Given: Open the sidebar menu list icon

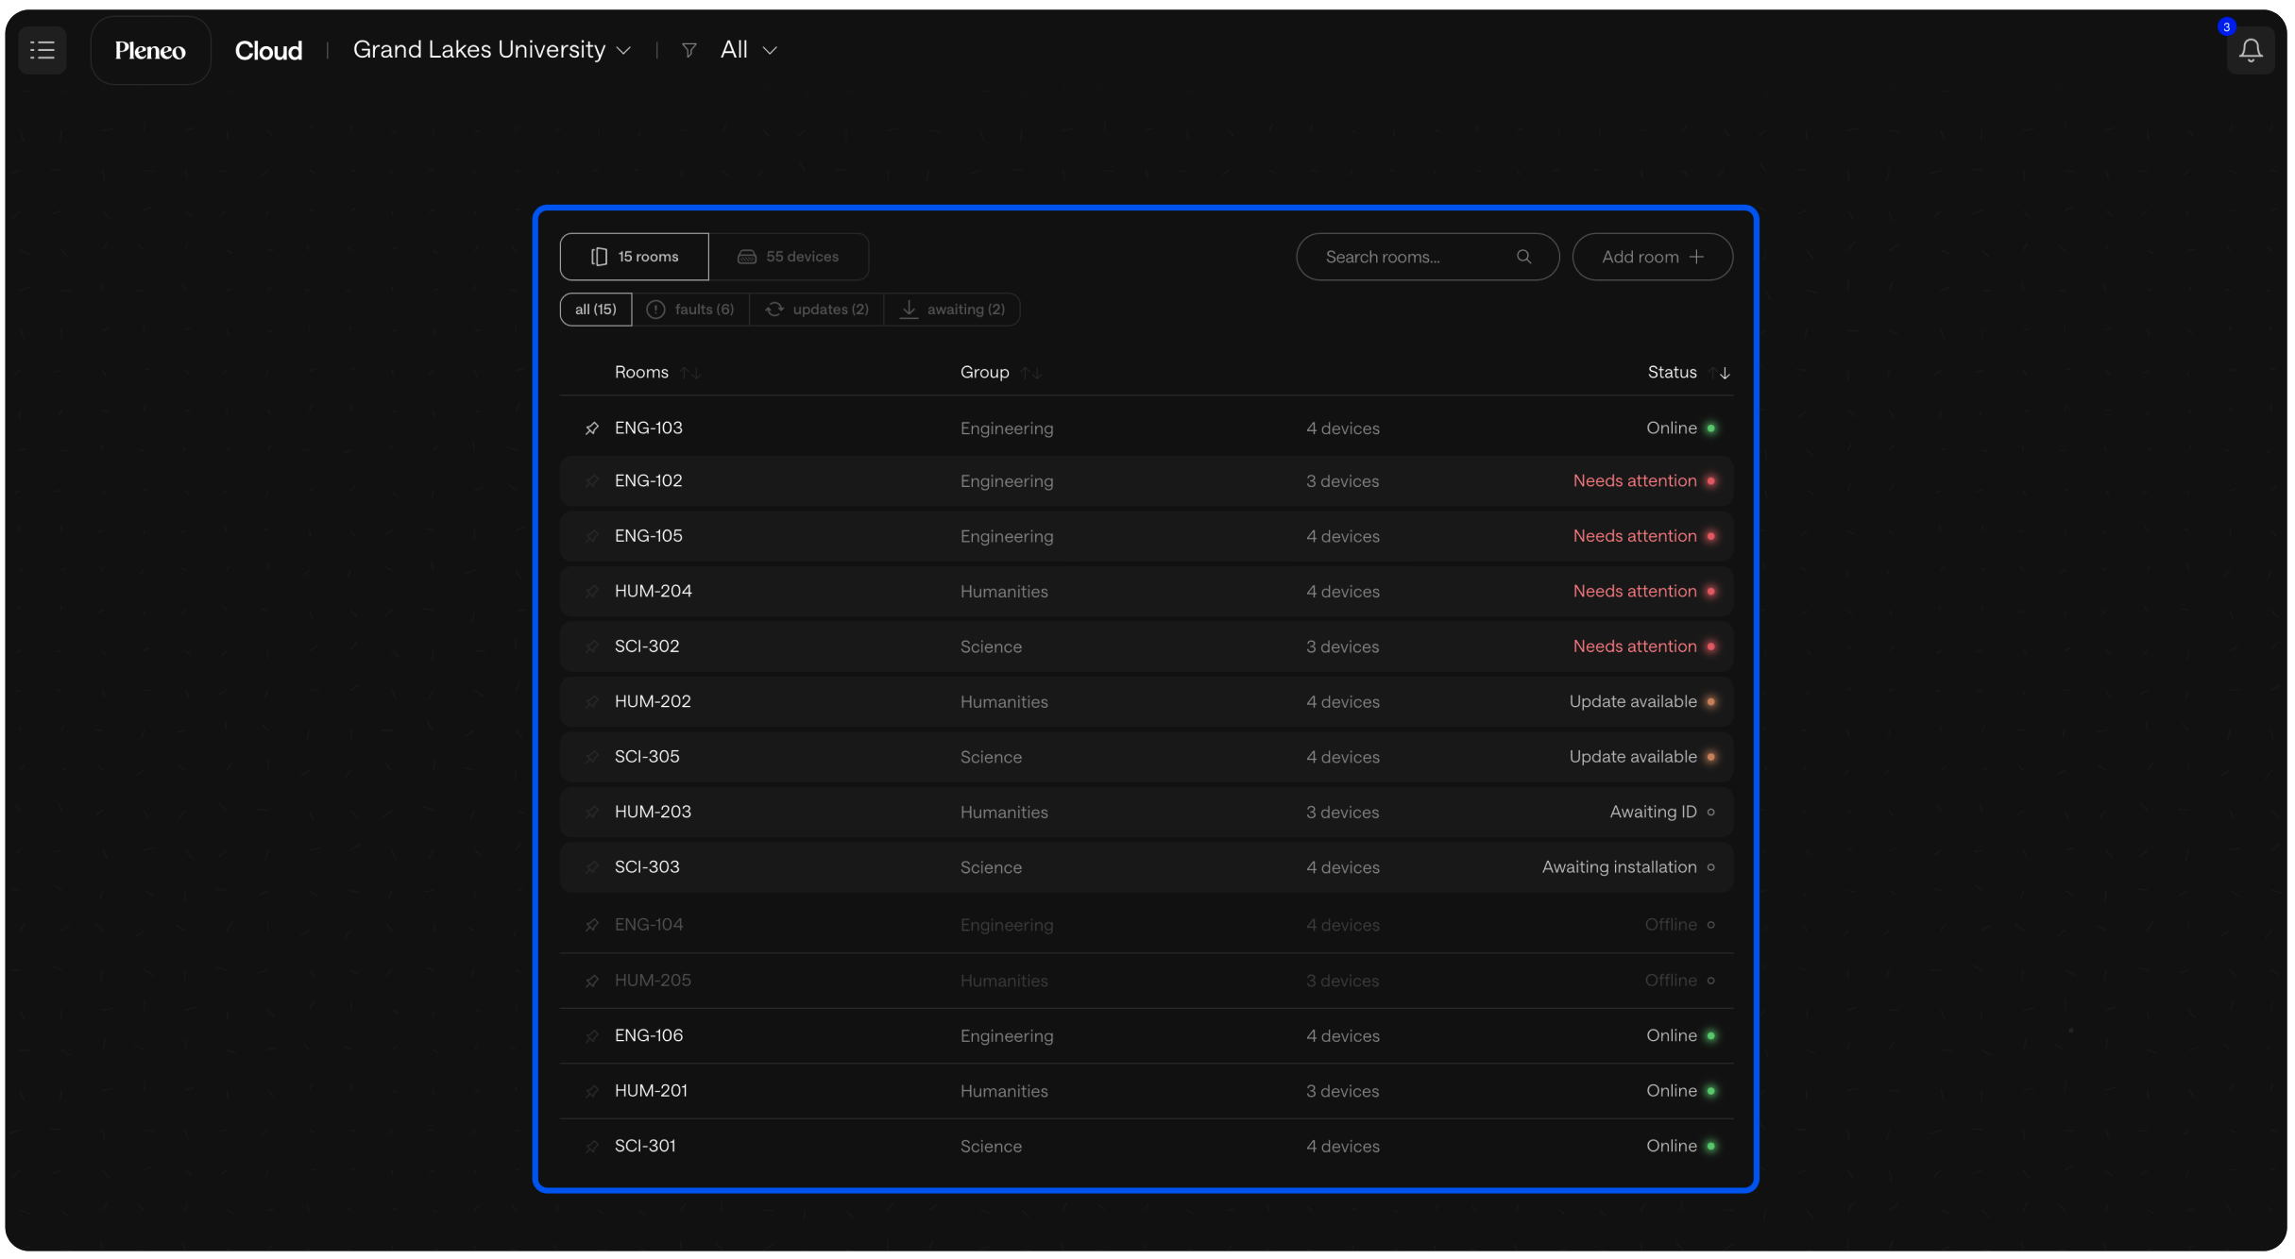Looking at the screenshot, I should (42, 50).
